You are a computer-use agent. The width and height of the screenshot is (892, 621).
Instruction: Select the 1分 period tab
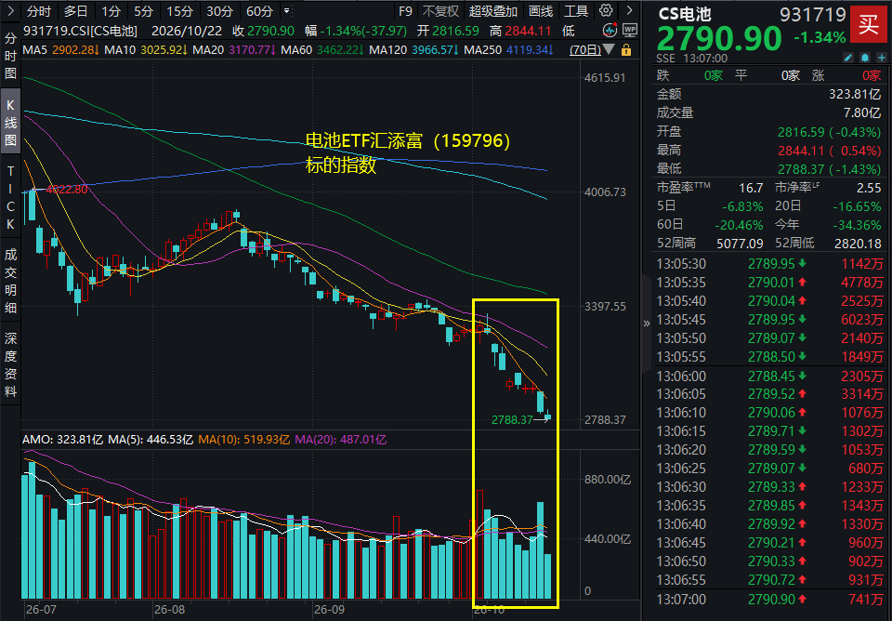coord(111,11)
